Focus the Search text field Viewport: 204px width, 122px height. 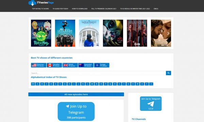pos(98,73)
